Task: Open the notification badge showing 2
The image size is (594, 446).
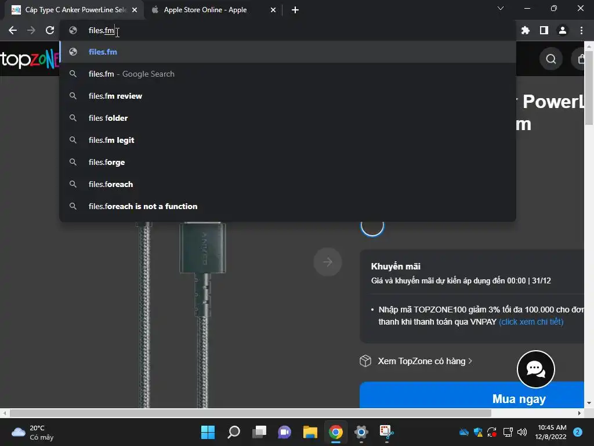Action: click(x=578, y=432)
